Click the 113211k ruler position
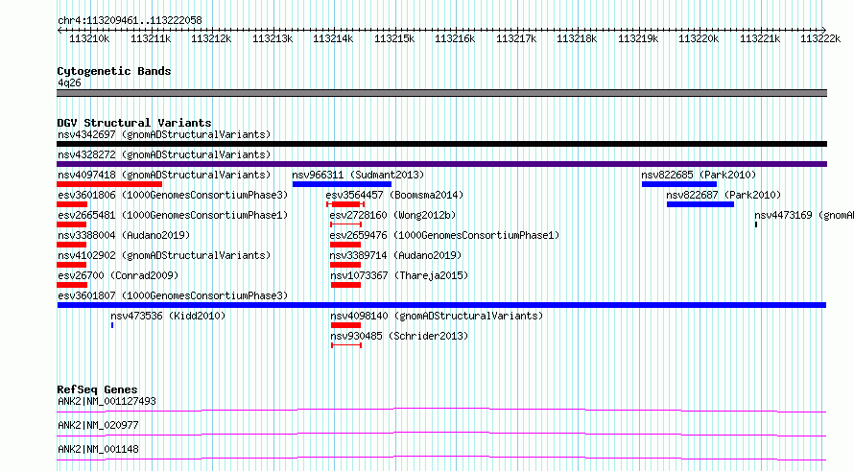The height and width of the screenshot is (471, 854). point(151,38)
